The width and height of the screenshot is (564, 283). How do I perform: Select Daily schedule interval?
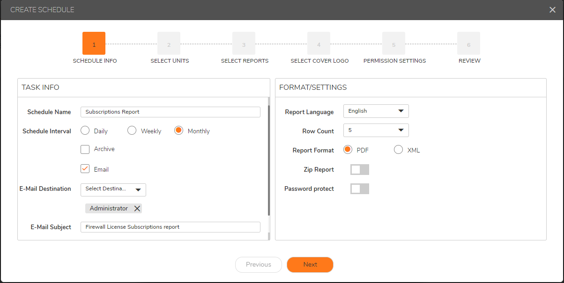[85, 131]
